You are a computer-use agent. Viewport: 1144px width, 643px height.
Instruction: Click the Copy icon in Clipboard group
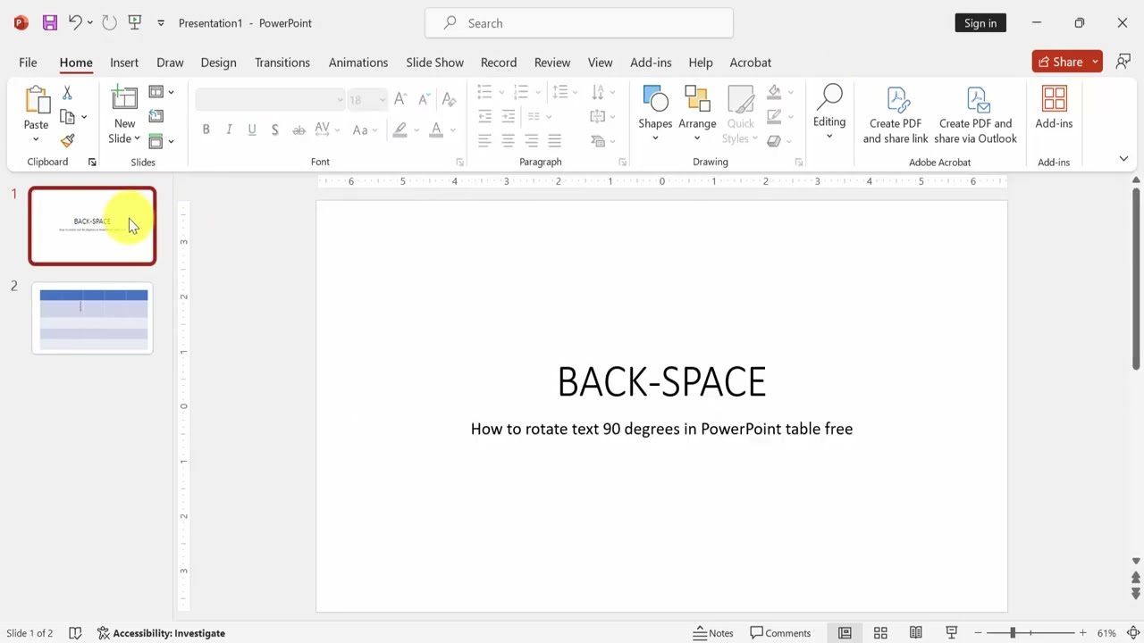click(67, 116)
